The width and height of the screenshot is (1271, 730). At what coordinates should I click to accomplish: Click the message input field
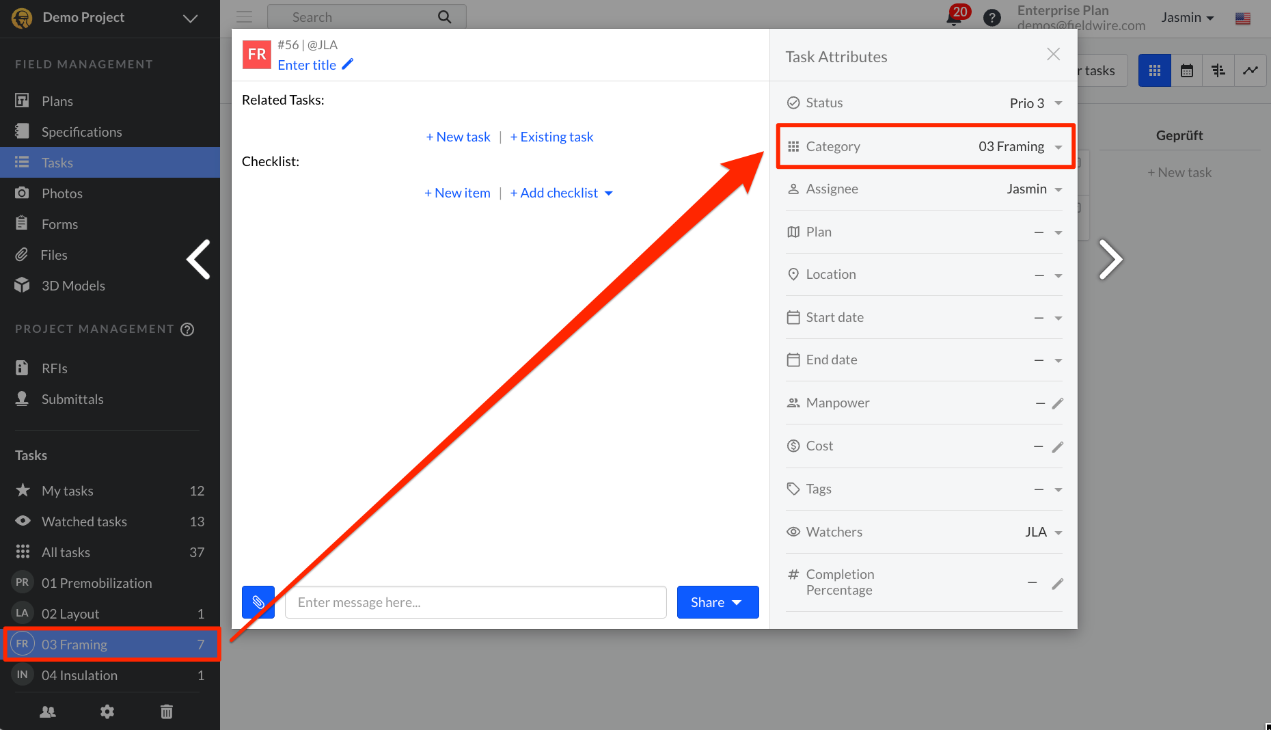click(x=476, y=602)
